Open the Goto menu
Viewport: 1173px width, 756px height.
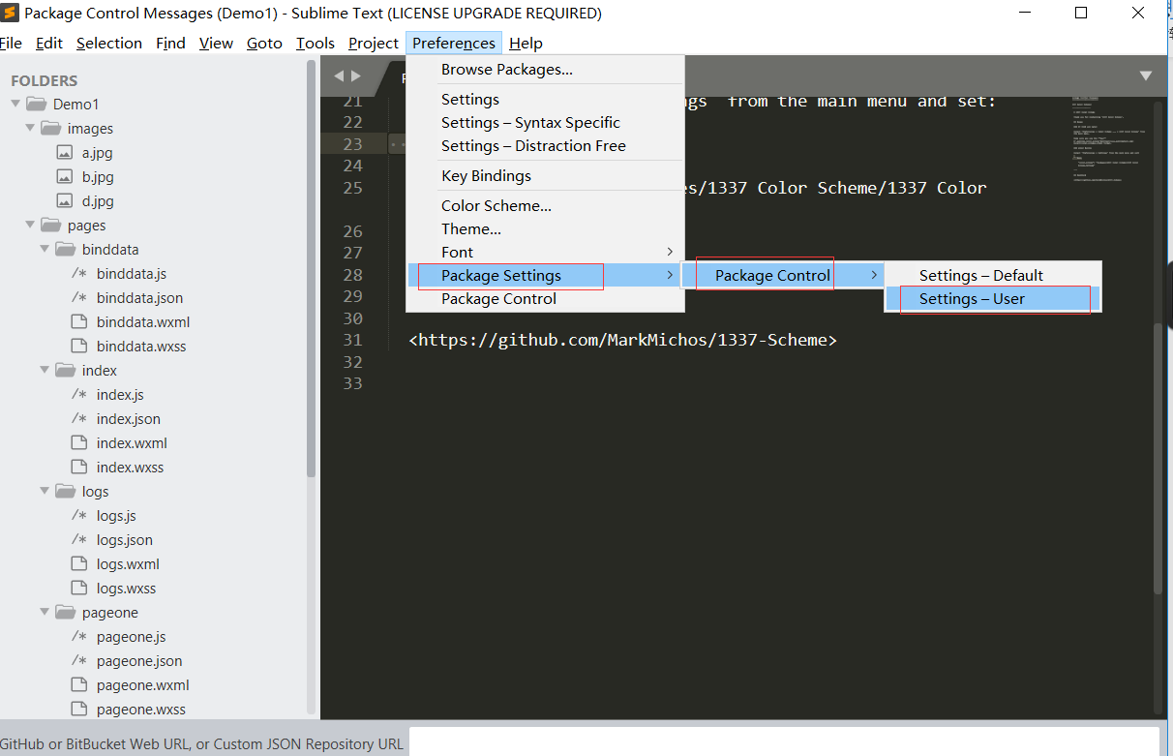(x=264, y=43)
